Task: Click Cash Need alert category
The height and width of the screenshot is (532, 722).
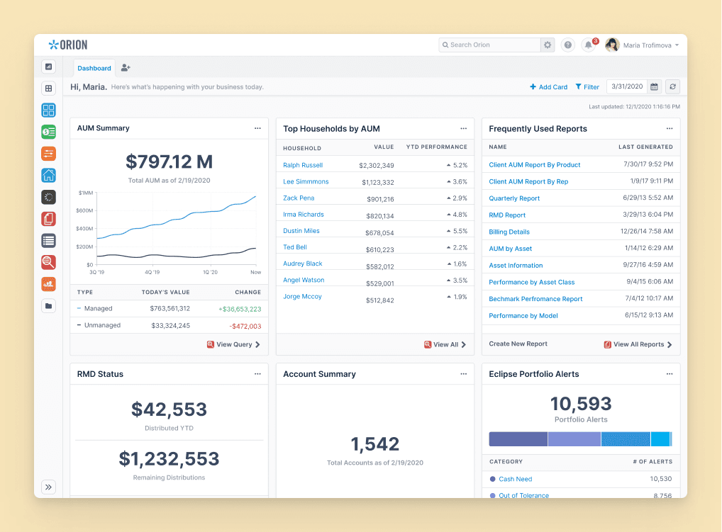Action: 515,479
